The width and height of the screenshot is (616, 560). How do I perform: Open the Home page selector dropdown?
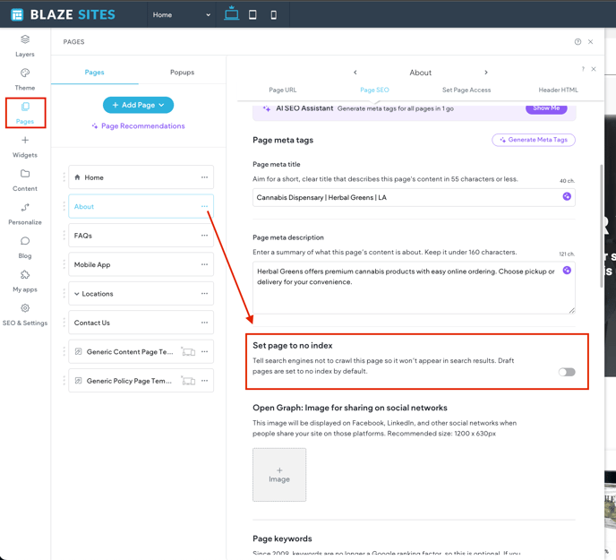182,14
